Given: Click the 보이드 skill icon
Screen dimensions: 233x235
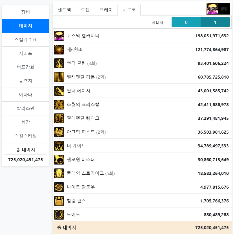Looking at the screenshot, I should (x=59, y=215).
